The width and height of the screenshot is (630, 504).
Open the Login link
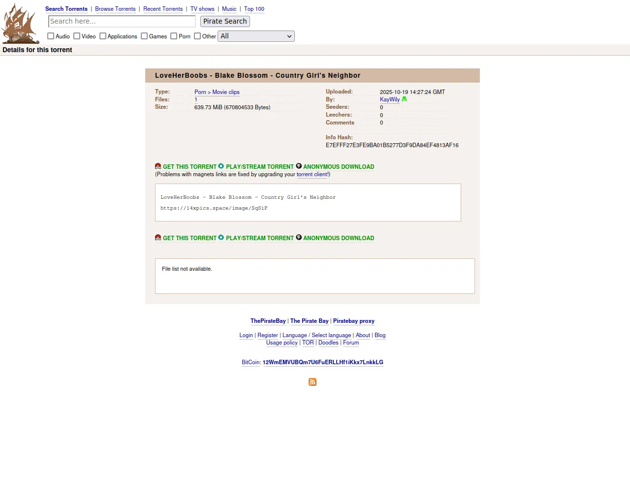[x=246, y=335]
